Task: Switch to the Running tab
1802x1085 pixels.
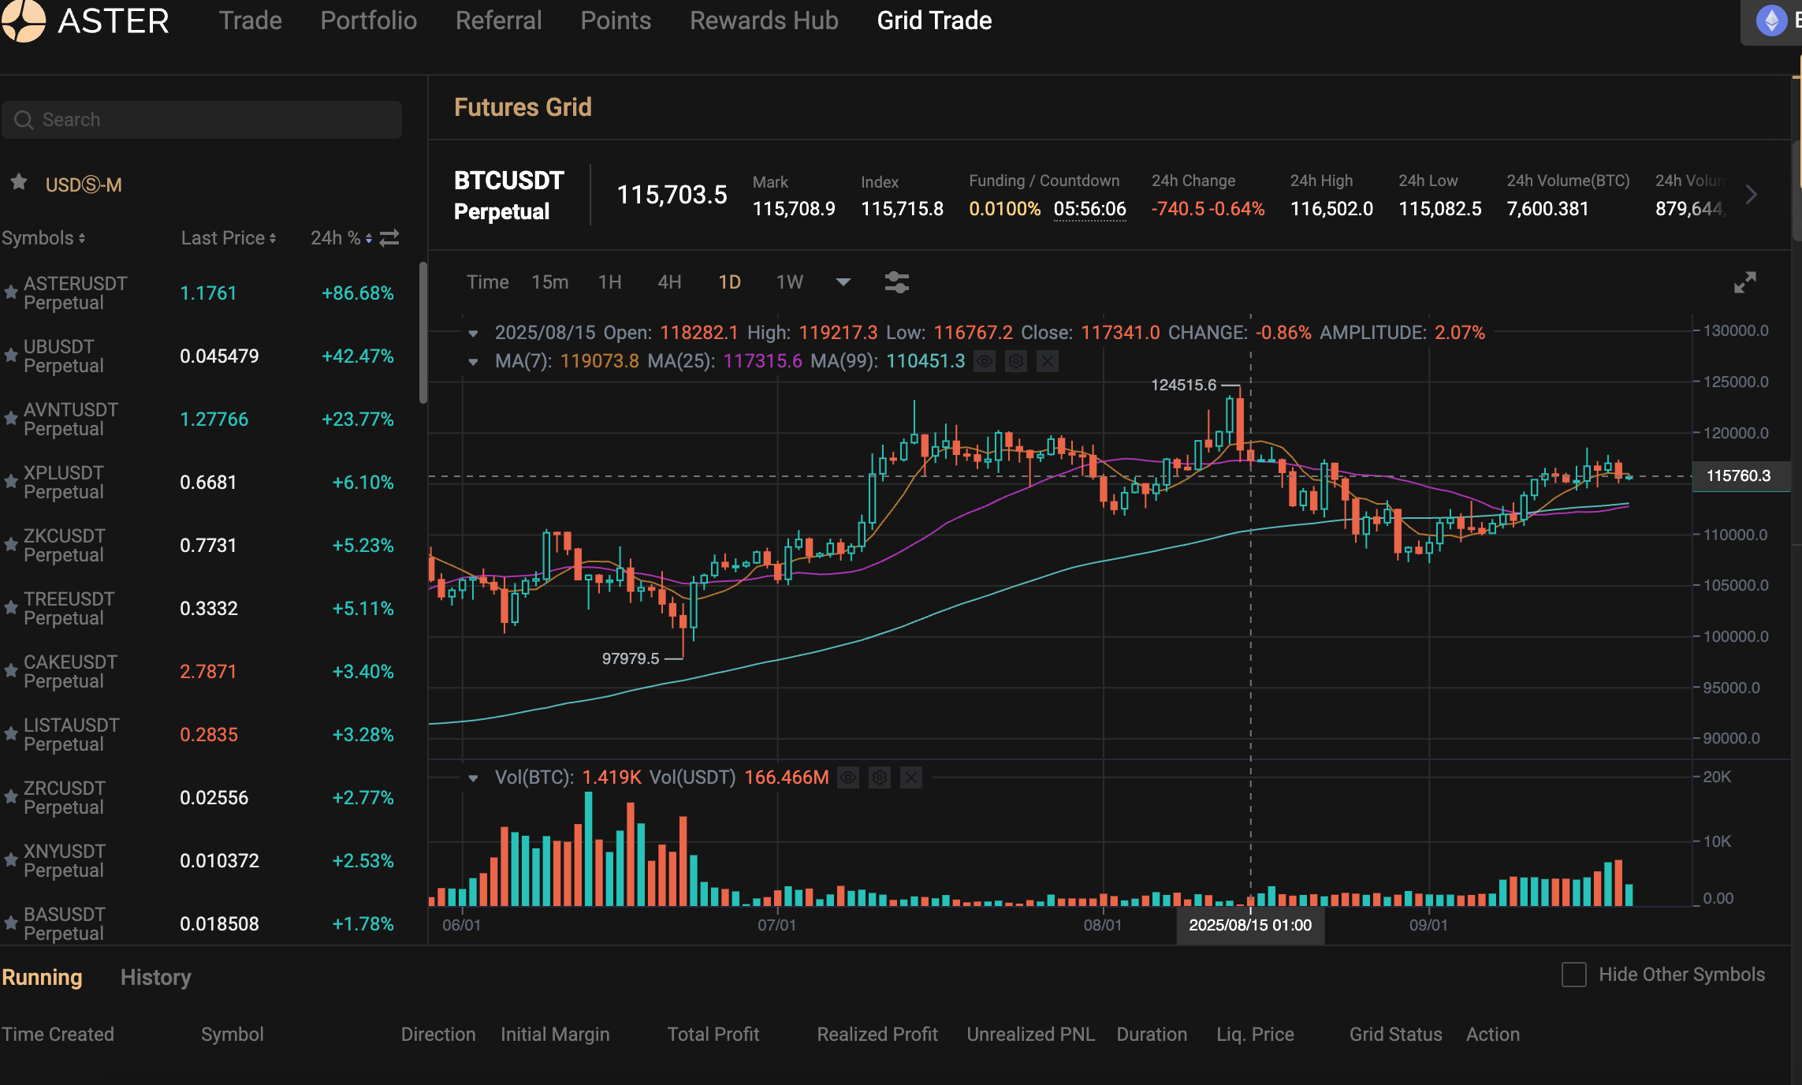Action: 42,977
